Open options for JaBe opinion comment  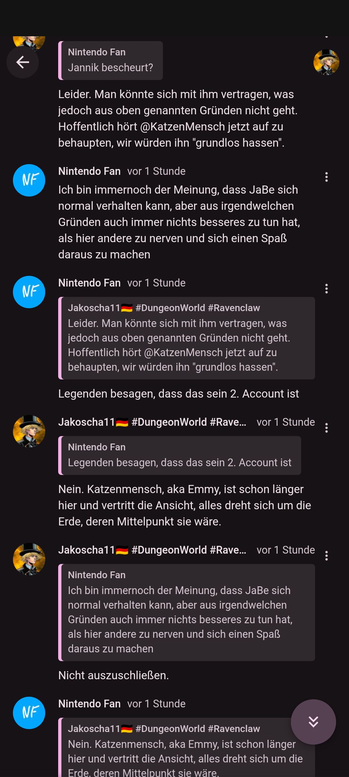coord(326,177)
